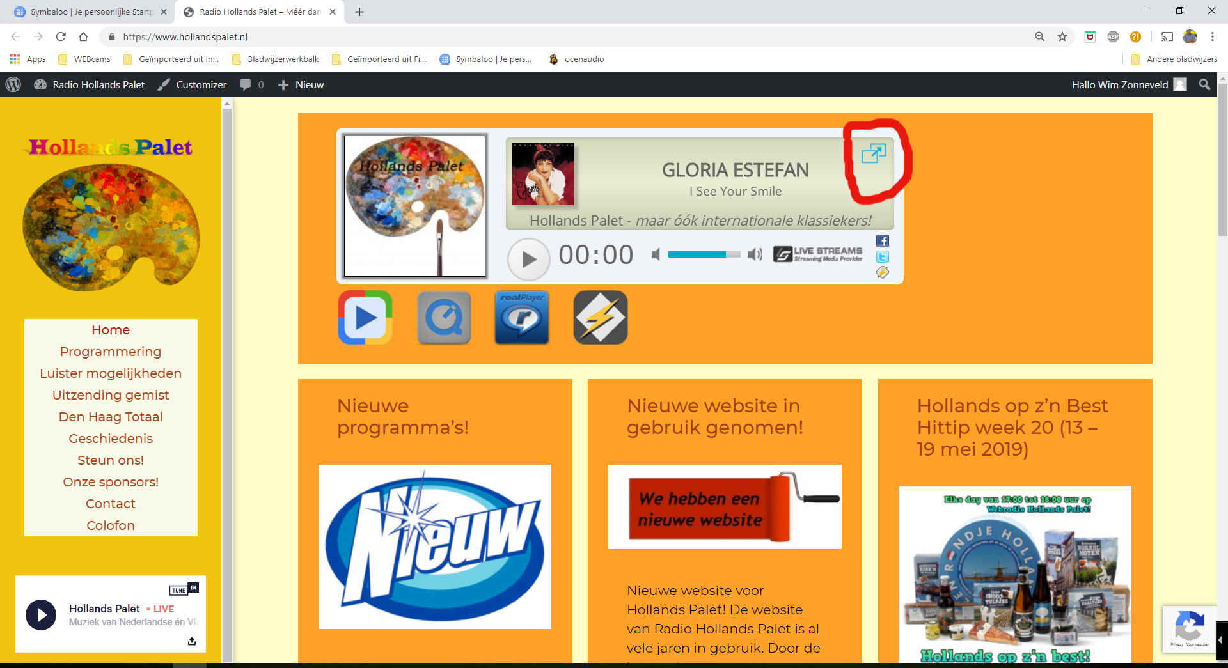This screenshot has width=1228, height=668.
Task: Open Uitzending gemist page
Action: [x=111, y=395]
